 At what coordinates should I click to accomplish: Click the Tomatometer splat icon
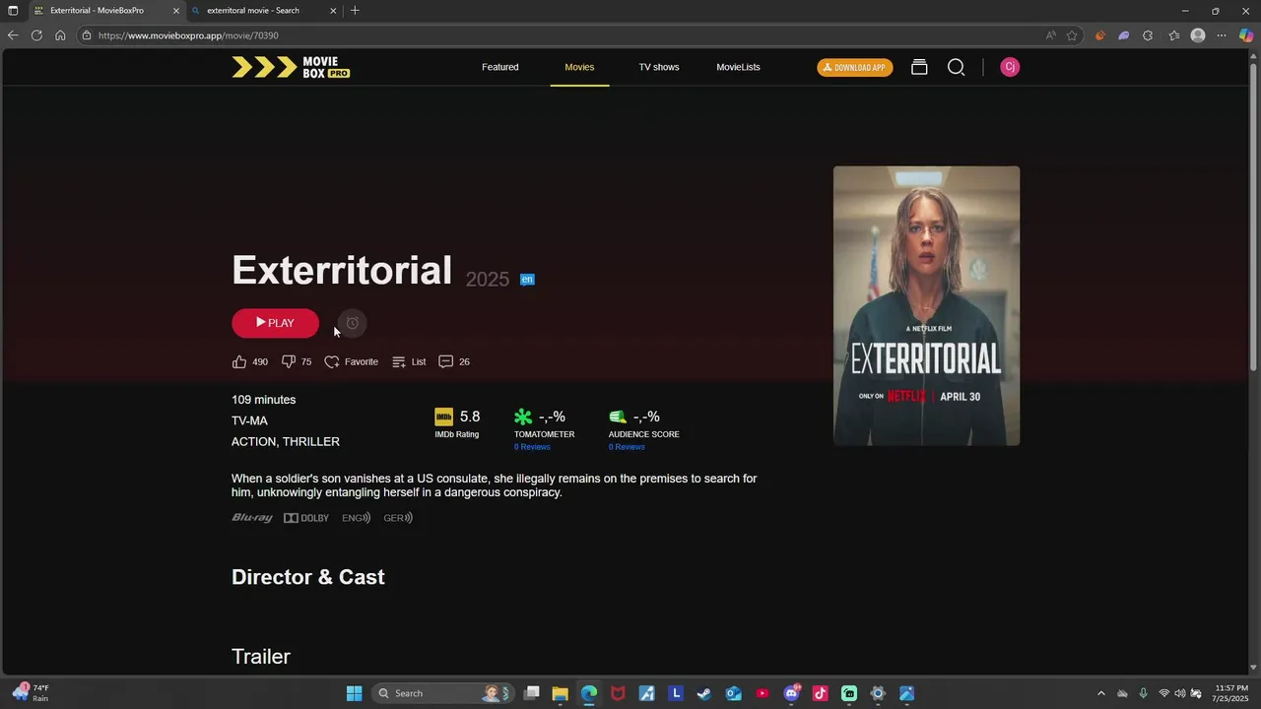click(523, 417)
